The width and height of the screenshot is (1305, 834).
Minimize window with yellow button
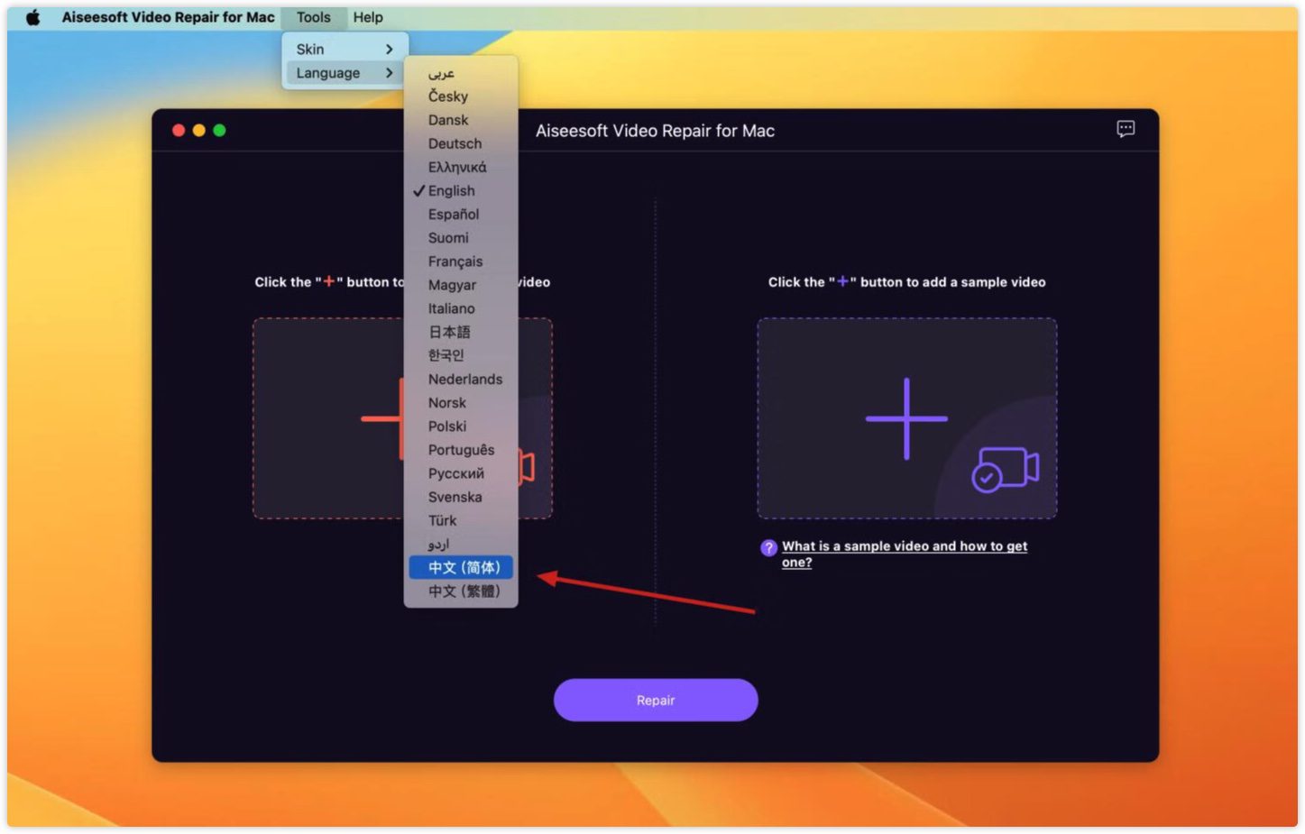pos(199,131)
